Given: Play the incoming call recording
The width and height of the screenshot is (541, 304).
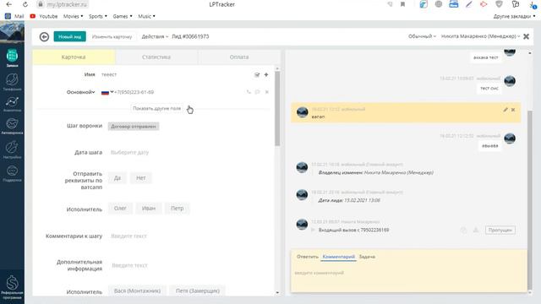Looking at the screenshot, I should [x=313, y=230].
